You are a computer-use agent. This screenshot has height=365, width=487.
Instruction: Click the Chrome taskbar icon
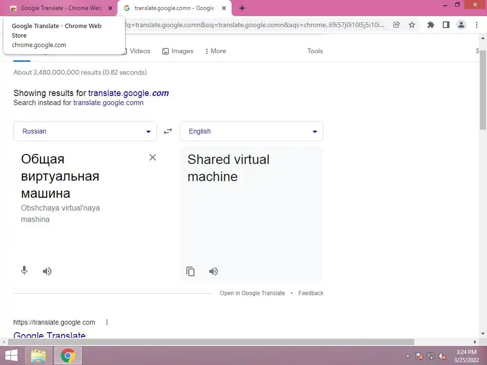[68, 355]
